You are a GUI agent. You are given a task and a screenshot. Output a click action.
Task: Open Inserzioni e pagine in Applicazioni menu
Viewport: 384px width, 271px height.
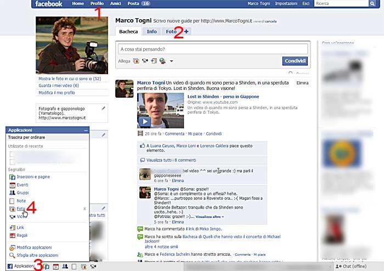(x=33, y=177)
